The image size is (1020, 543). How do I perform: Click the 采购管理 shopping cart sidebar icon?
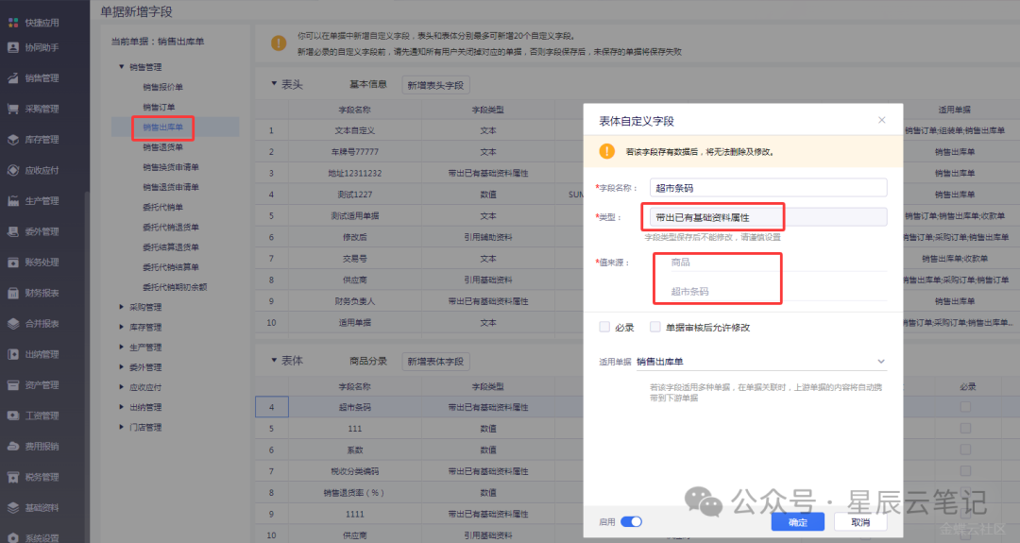click(x=13, y=110)
